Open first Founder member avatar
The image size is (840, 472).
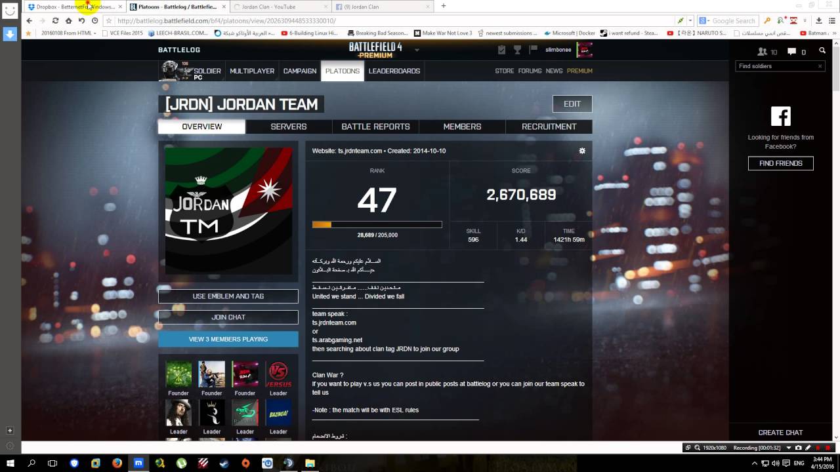178,374
